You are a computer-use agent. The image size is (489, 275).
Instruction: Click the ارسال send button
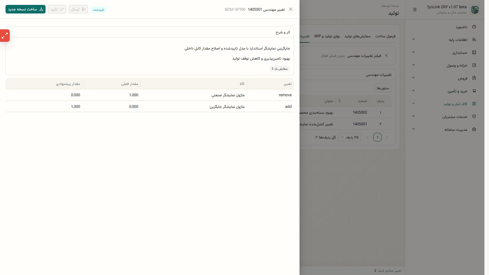[x=78, y=9]
